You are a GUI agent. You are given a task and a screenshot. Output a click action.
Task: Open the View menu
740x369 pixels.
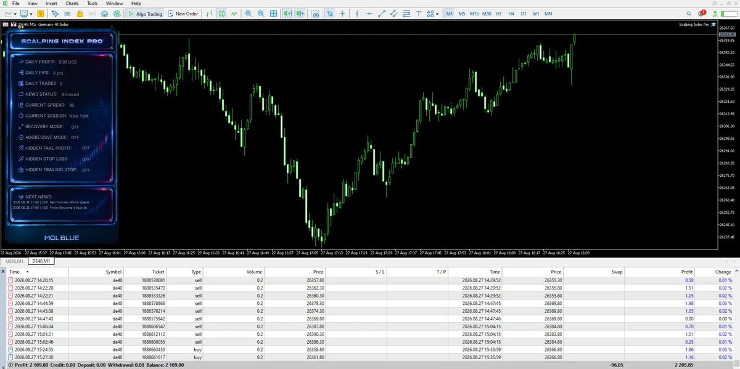[x=32, y=3]
